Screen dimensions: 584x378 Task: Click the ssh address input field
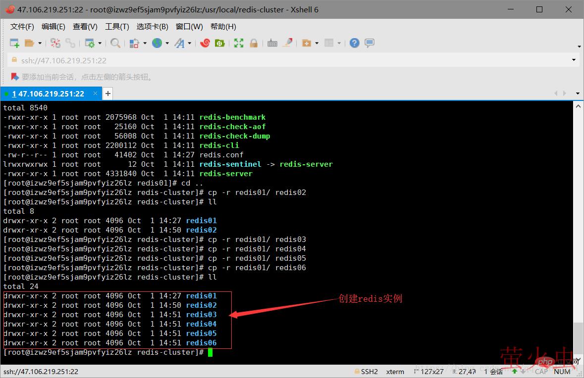pos(287,60)
